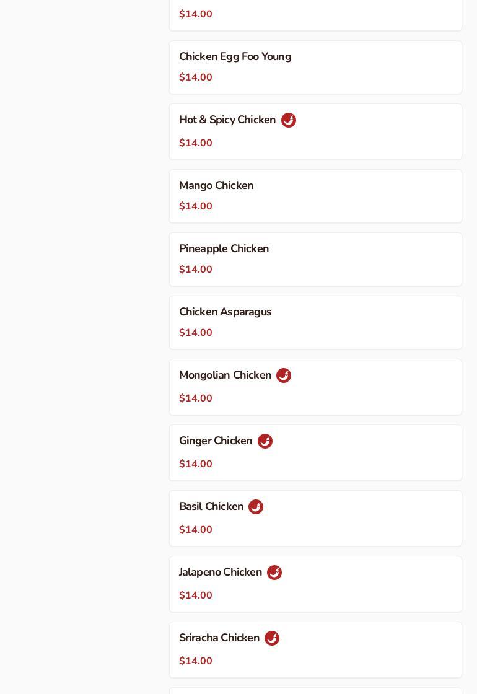Select the Ginger Chicken title

pyautogui.click(x=216, y=441)
